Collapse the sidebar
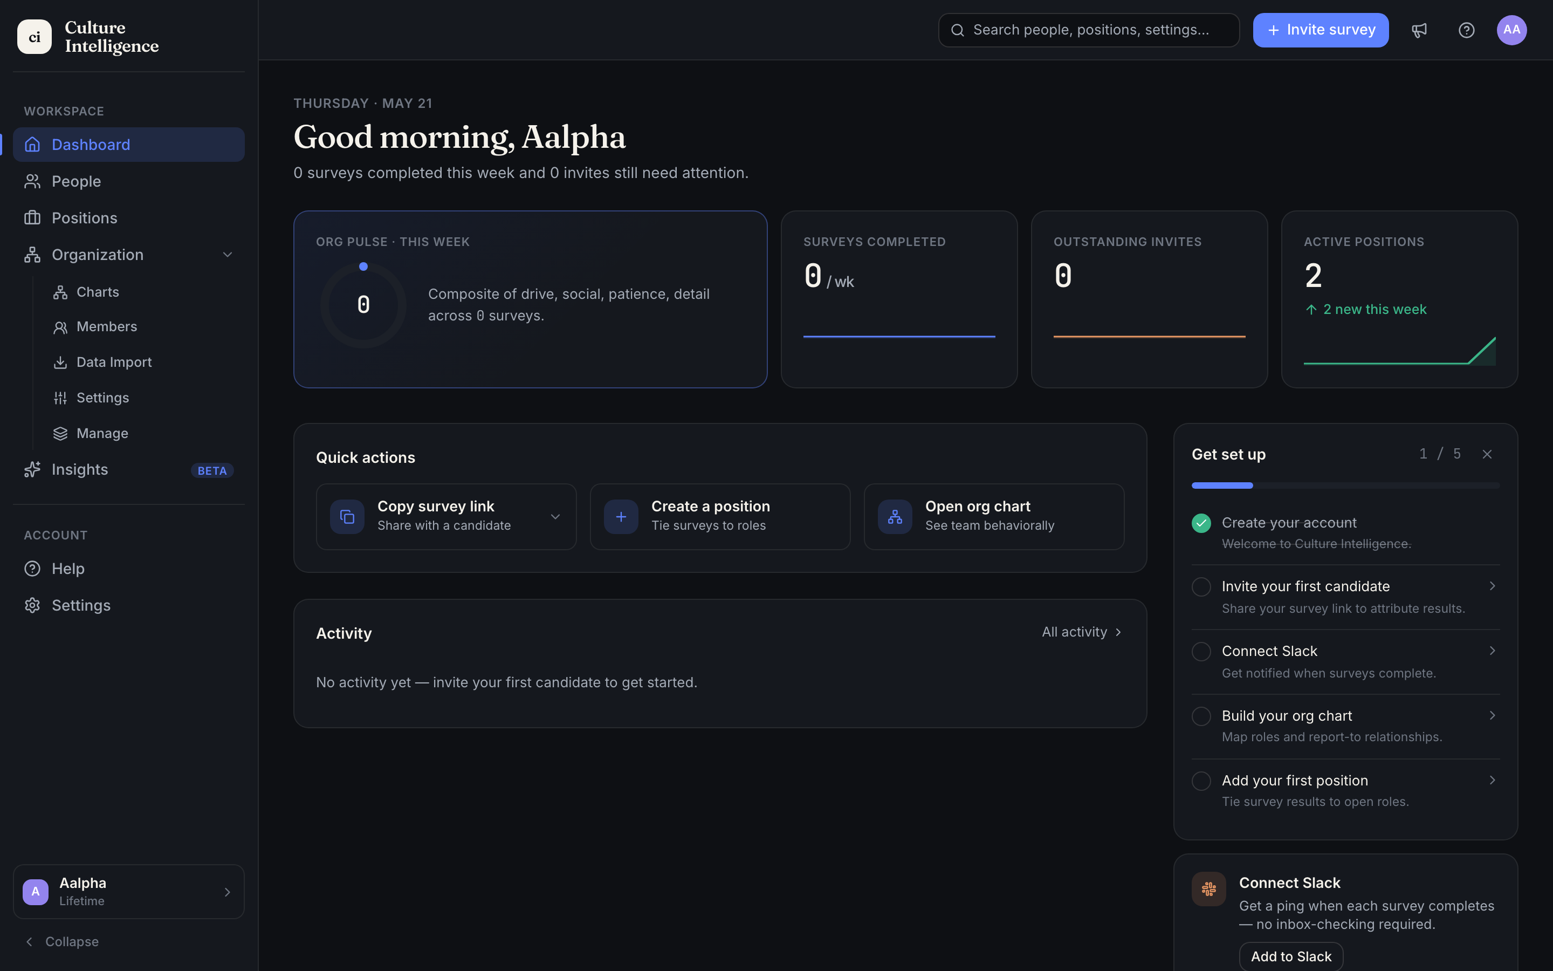 (62, 941)
